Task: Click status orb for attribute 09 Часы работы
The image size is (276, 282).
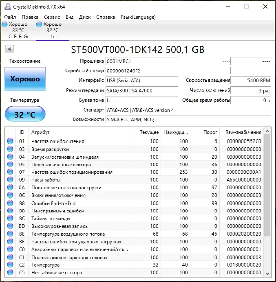Action: tap(10, 180)
